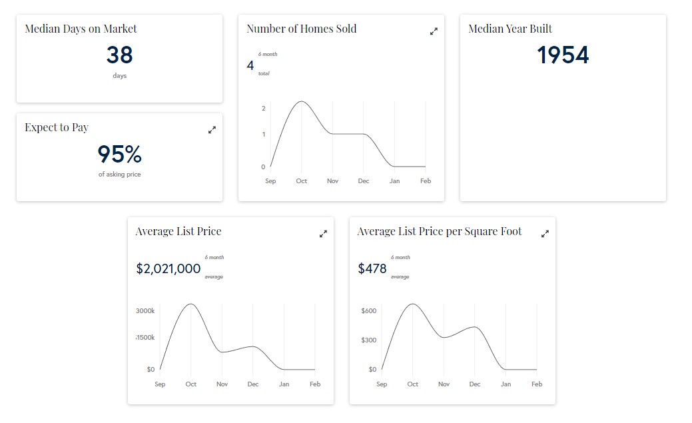Click Feb label on Average List Price chart
This screenshot has height=423, width=692.
315,384
